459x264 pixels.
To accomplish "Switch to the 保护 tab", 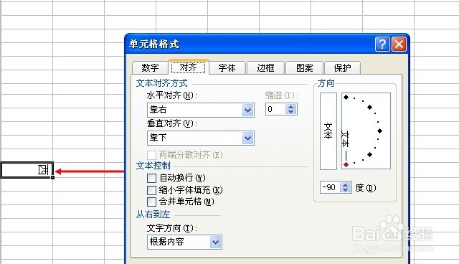I will [342, 68].
